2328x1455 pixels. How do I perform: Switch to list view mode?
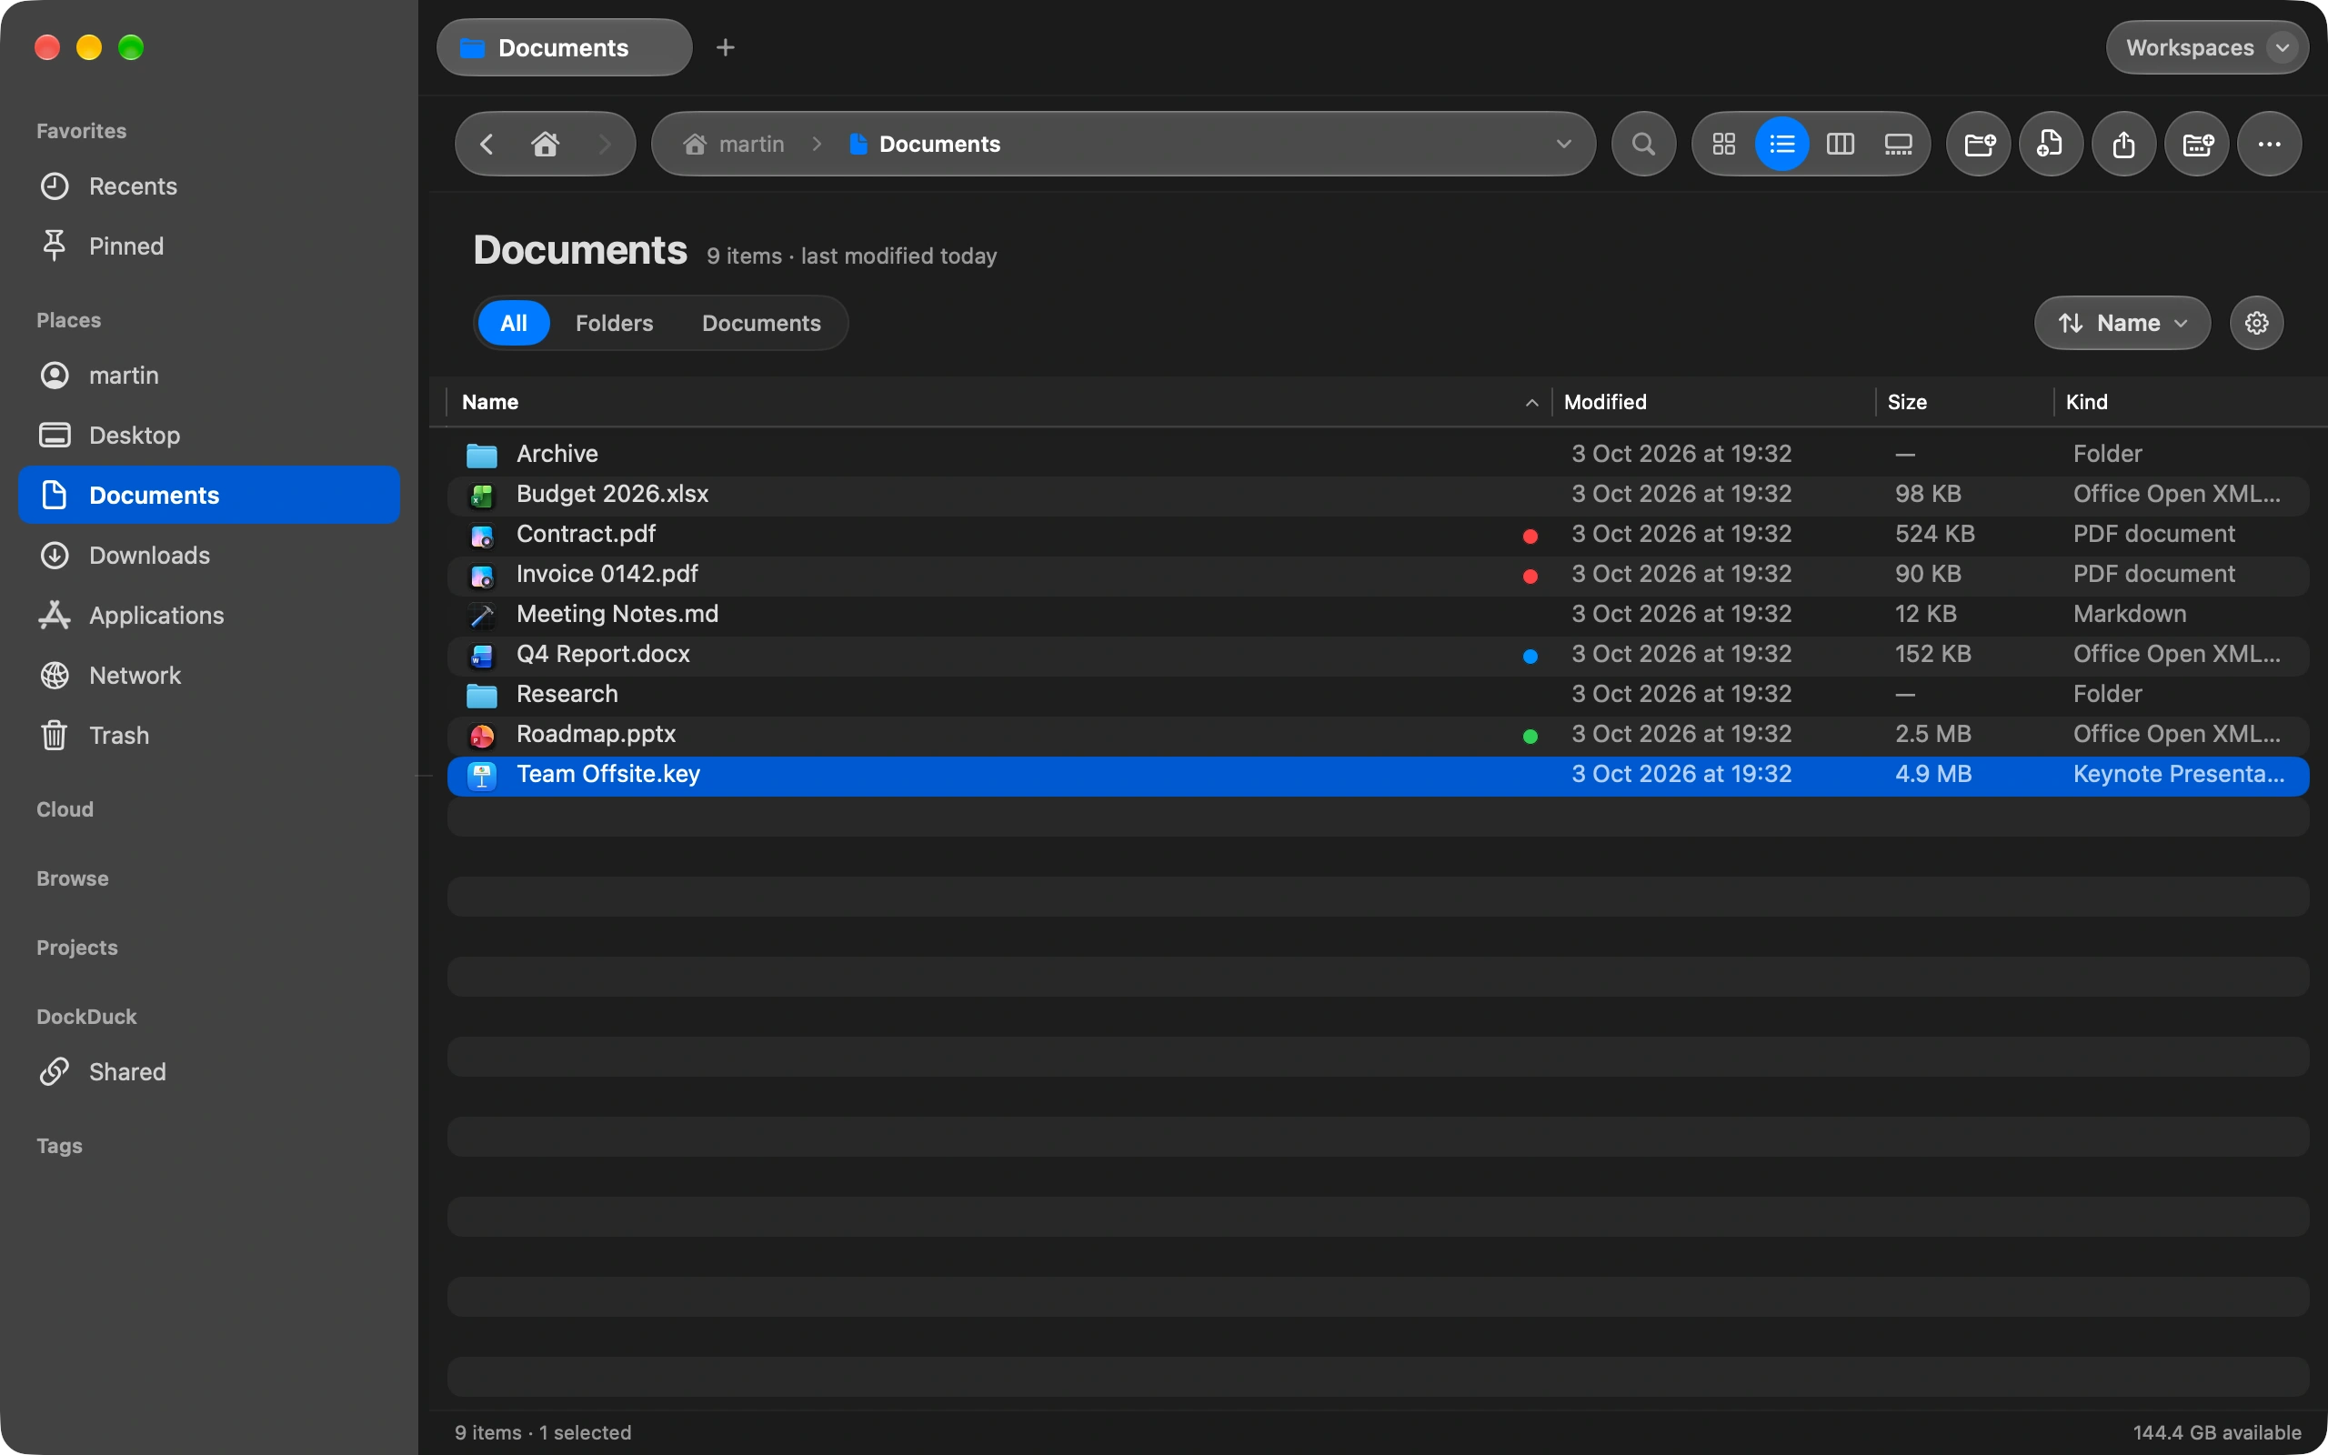click(1781, 145)
